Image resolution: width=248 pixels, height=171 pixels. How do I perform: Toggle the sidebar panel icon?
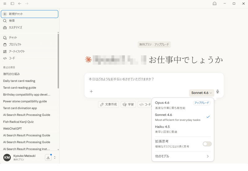click(x=12, y=4)
